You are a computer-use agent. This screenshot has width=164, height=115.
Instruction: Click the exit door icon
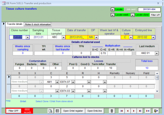(x=156, y=111)
